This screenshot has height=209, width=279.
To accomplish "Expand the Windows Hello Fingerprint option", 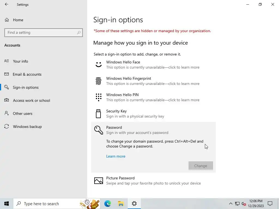I will [x=153, y=81].
